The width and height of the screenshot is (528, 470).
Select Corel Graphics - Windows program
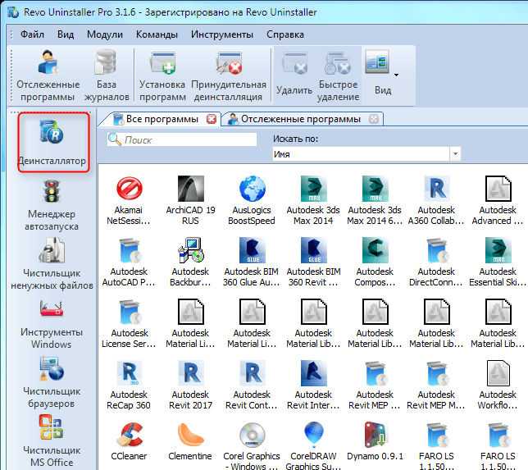pos(252,445)
